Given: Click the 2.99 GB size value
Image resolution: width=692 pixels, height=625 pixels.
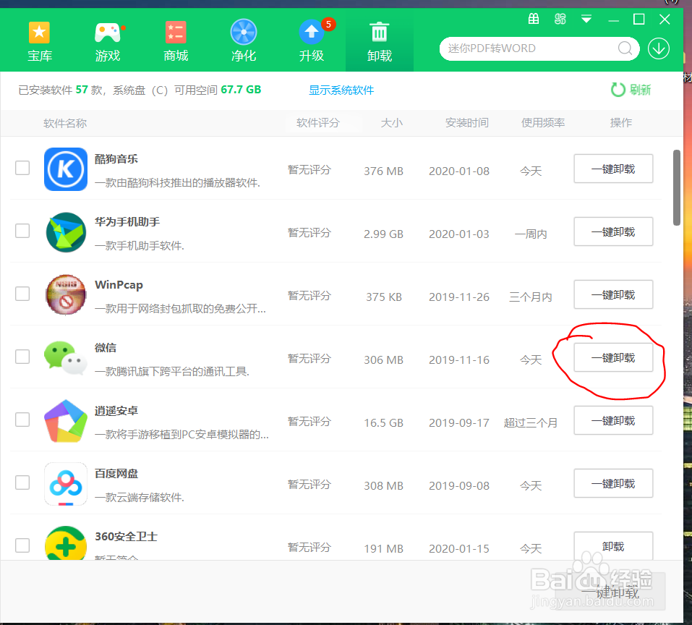Looking at the screenshot, I should coord(383,234).
